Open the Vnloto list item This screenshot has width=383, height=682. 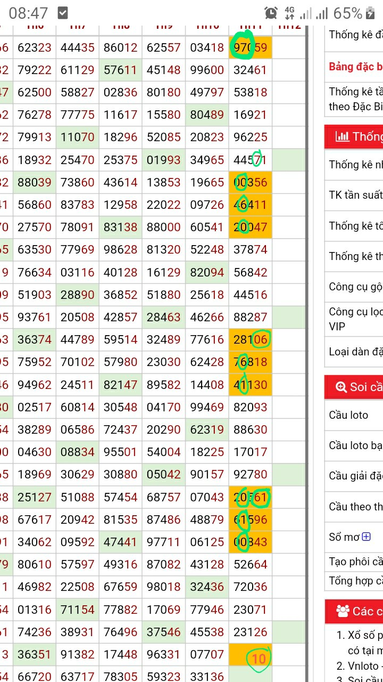[x=365, y=666]
